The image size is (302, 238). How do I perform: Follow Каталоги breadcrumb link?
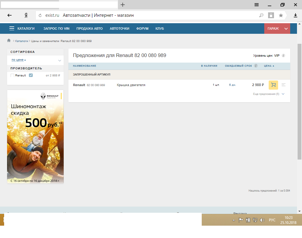coord(22,41)
